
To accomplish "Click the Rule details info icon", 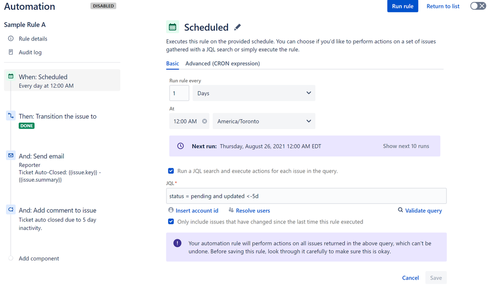I will coord(11,38).
